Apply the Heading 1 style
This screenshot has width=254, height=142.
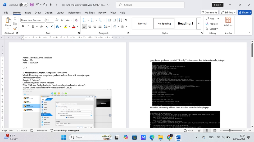[x=185, y=23]
